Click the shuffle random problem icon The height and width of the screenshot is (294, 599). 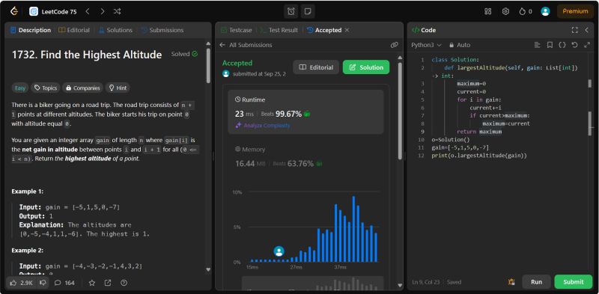[x=118, y=11]
